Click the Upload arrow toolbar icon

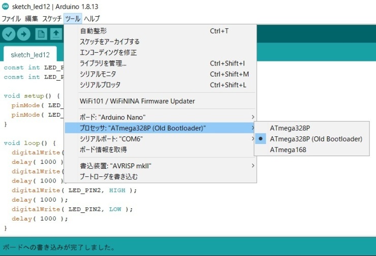[23, 34]
